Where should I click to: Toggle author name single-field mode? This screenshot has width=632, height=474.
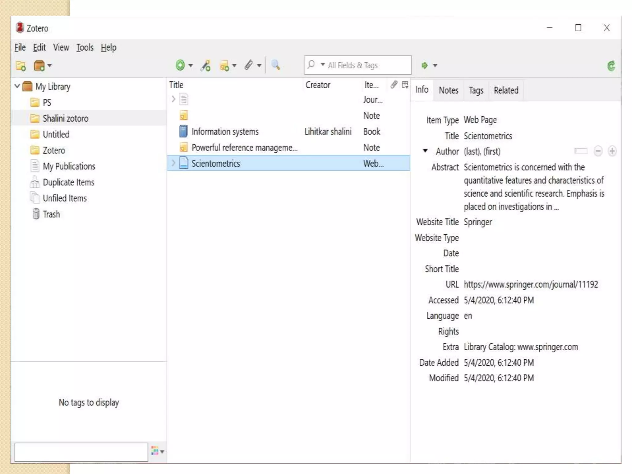pyautogui.click(x=580, y=151)
